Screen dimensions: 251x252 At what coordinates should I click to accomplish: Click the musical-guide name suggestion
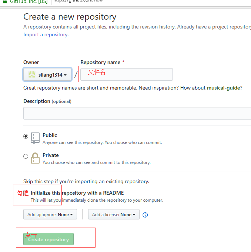point(223,88)
